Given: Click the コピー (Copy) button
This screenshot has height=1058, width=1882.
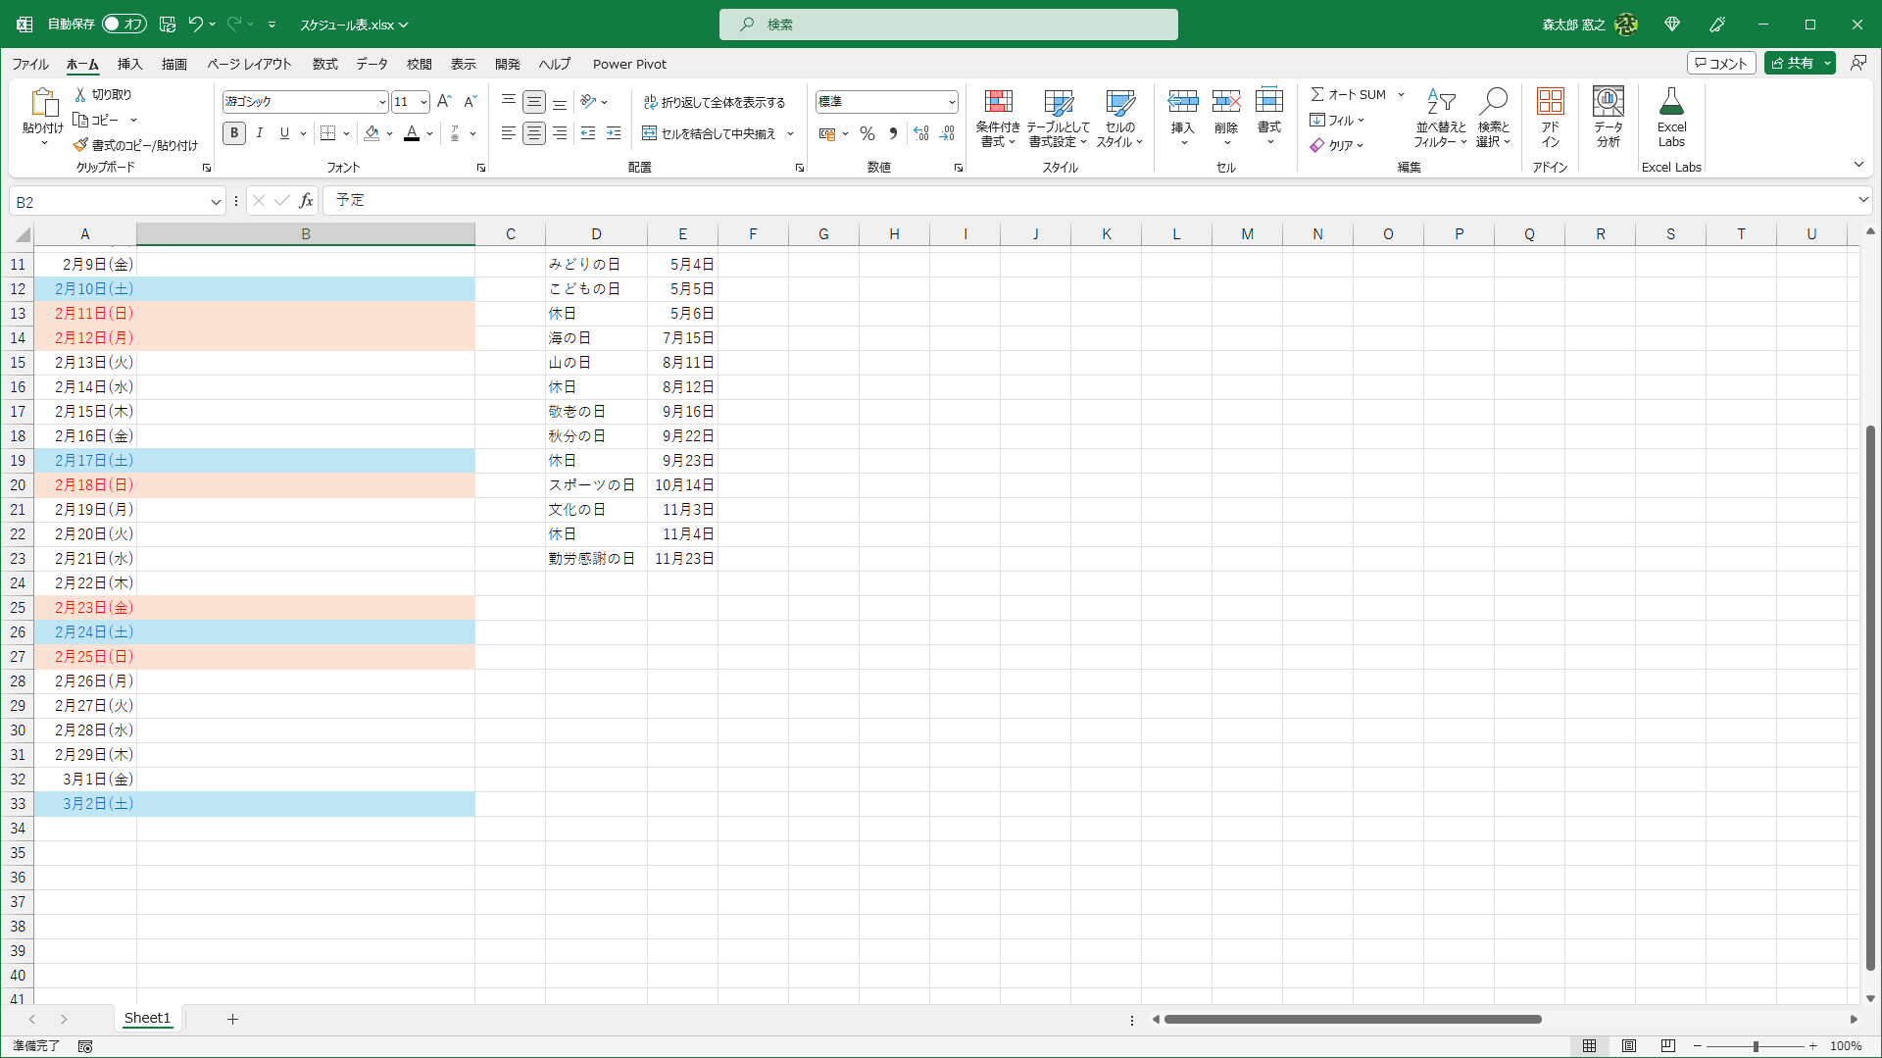Looking at the screenshot, I should pos(97,120).
